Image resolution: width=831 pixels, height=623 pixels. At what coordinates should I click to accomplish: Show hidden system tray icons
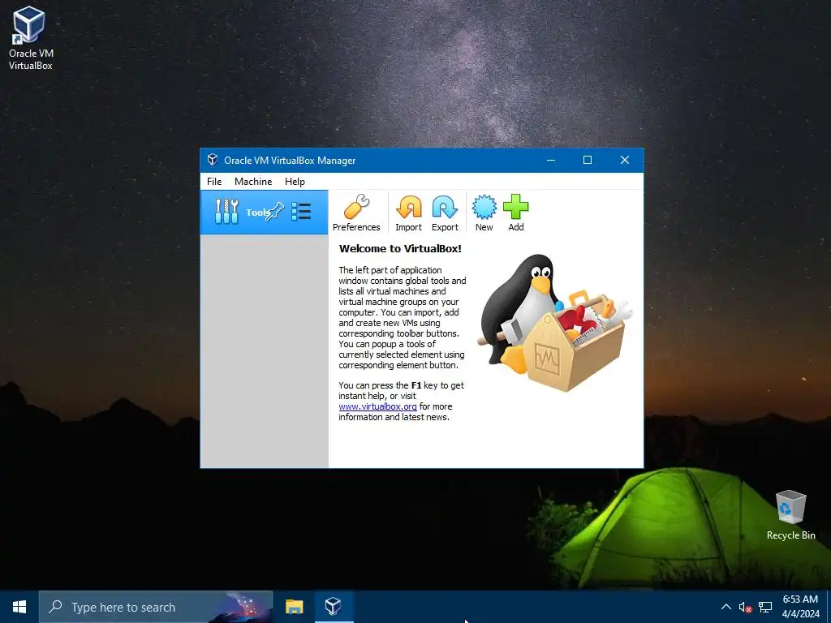tap(726, 607)
